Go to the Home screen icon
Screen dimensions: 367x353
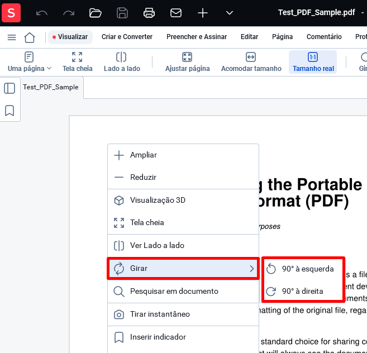[30, 37]
